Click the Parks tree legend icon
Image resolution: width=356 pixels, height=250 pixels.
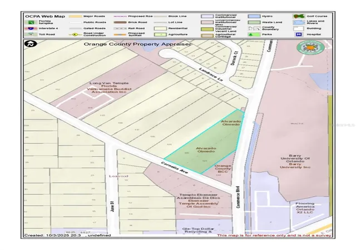pos(254,34)
